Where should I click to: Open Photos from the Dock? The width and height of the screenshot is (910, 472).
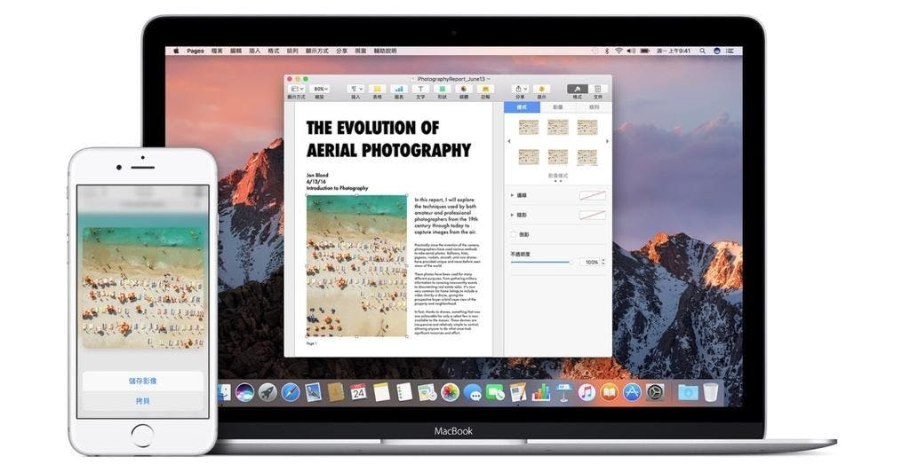450,392
